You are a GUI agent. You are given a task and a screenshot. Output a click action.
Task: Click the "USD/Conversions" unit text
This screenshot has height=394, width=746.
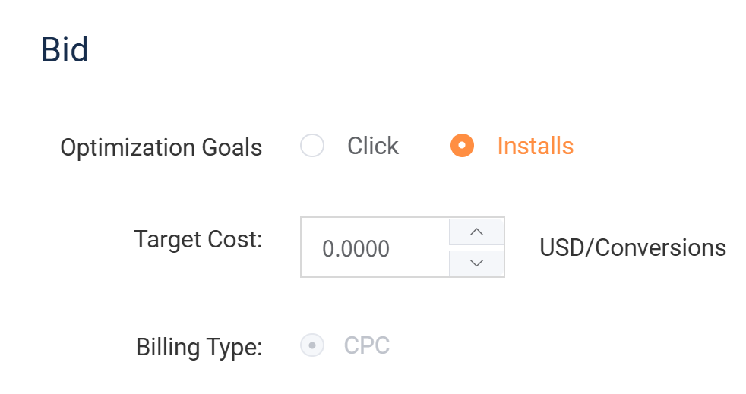632,247
